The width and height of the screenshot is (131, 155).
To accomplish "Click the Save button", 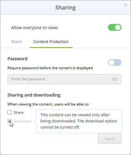I will [x=109, y=139].
